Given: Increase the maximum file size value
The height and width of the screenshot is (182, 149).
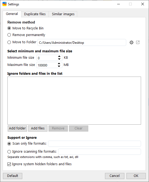Looking at the screenshot, I should click(59, 64).
